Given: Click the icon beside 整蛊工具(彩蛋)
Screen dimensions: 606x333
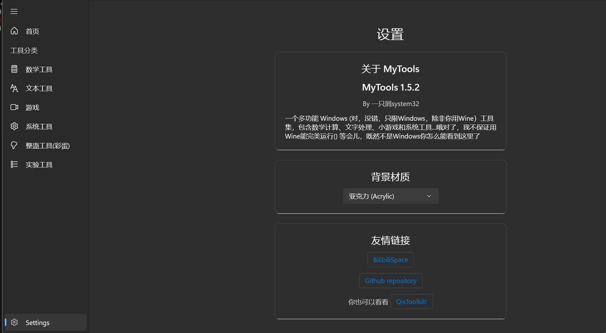Looking at the screenshot, I should pos(14,145).
